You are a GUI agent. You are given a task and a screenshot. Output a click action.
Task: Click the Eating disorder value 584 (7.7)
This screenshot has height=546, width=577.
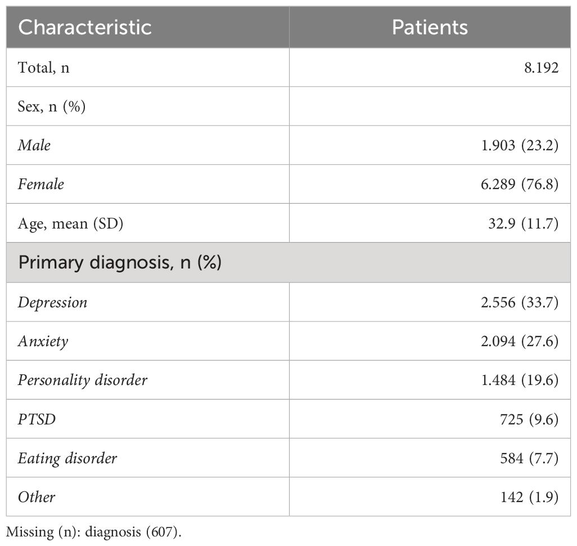(529, 458)
